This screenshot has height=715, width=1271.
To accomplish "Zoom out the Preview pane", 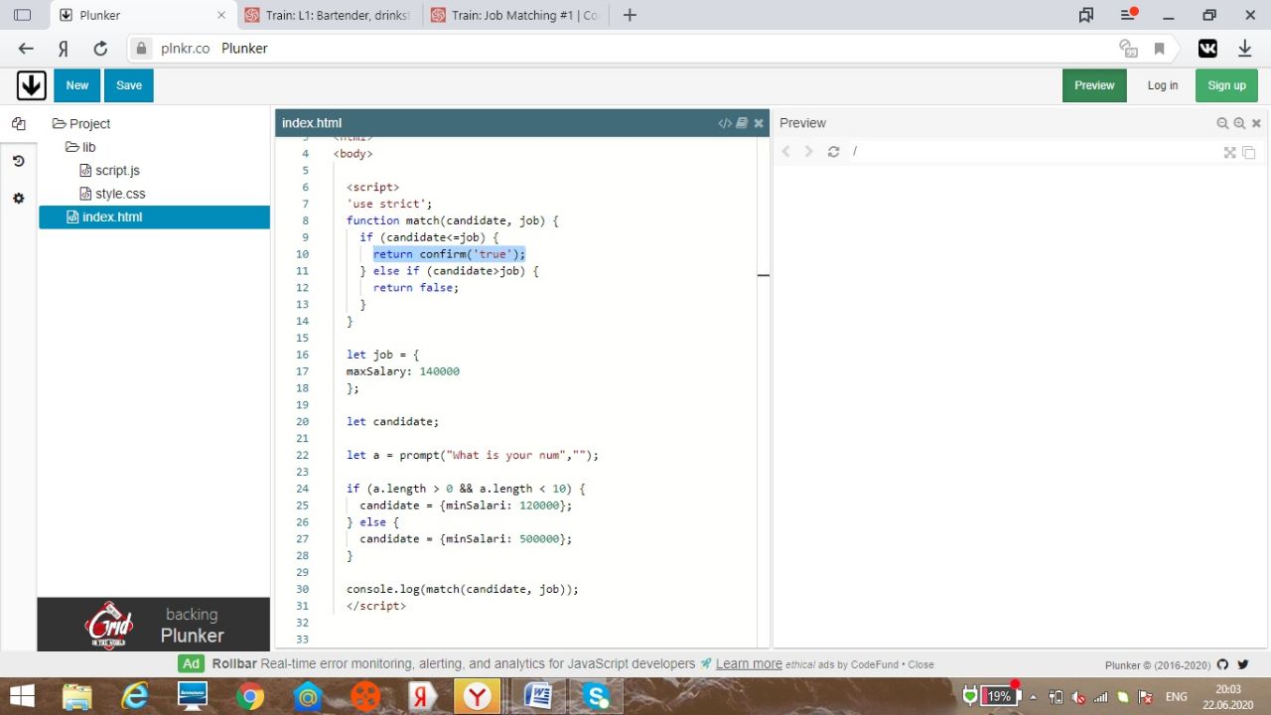I will [x=1222, y=123].
